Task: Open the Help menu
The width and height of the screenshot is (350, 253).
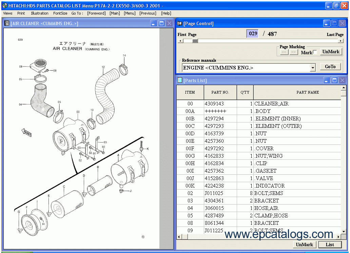Action: [x=166, y=14]
